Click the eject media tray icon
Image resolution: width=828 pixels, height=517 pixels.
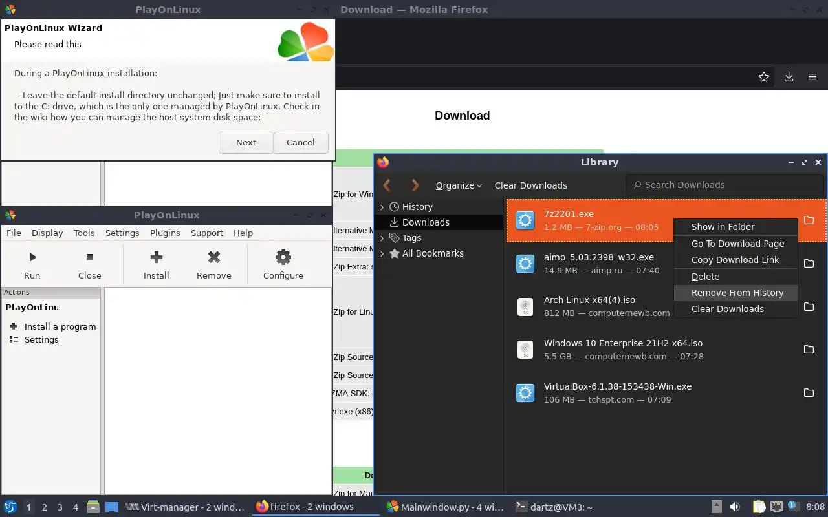coord(717,507)
